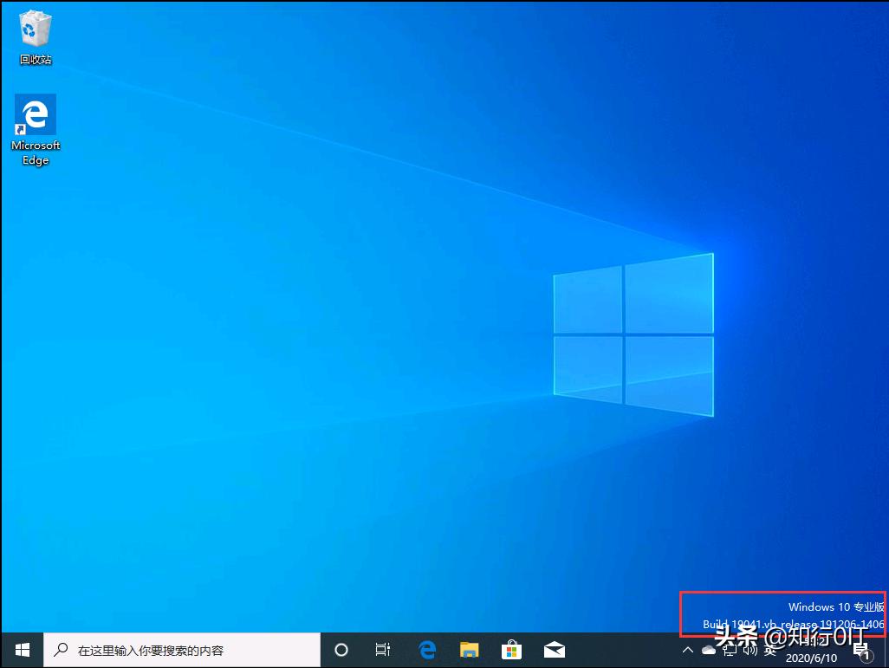Click the notification count badge showing 1
Screen dimensions: 889x668
click(x=866, y=657)
